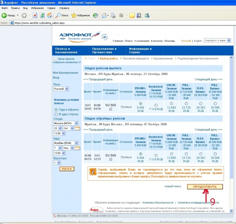Open the origin dropdown Москва (MOW)
Image resolution: width=236 pixels, height=224 pixels.
click(63, 123)
